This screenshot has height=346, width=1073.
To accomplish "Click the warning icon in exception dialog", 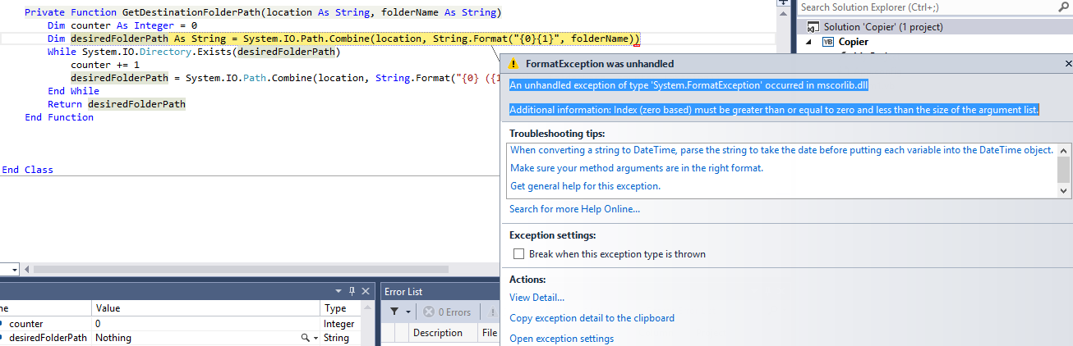I will click(x=514, y=64).
